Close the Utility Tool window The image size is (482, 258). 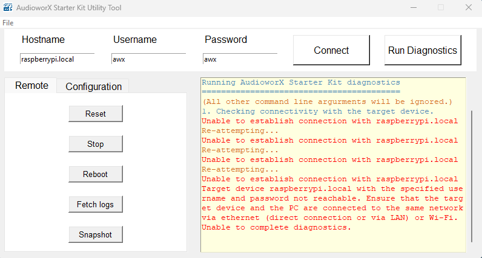[469, 7]
